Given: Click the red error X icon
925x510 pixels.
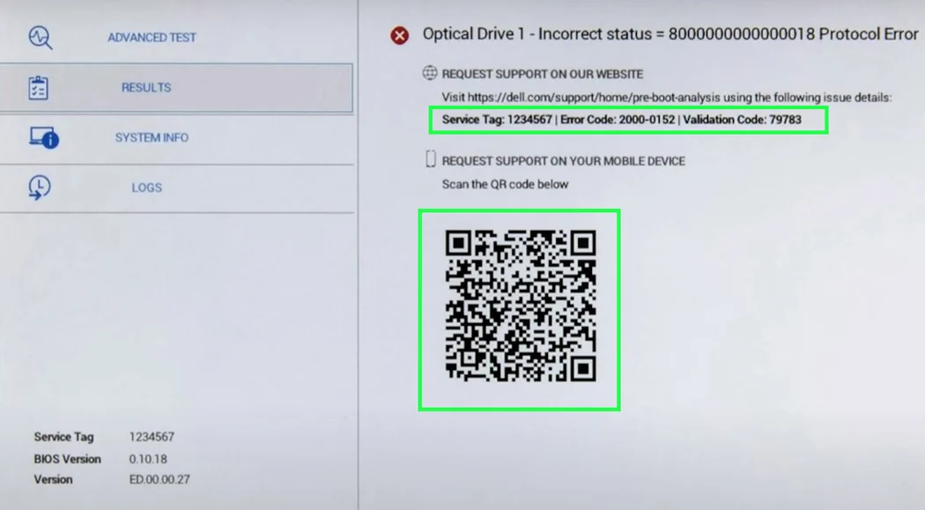Looking at the screenshot, I should [399, 35].
